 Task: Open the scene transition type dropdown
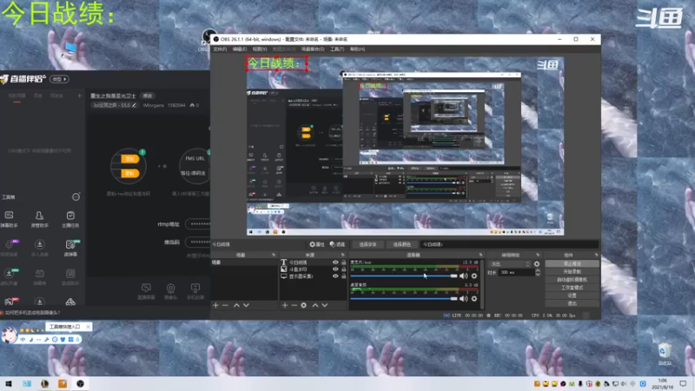(509, 264)
